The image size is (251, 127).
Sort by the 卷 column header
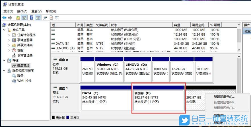coord(63,25)
